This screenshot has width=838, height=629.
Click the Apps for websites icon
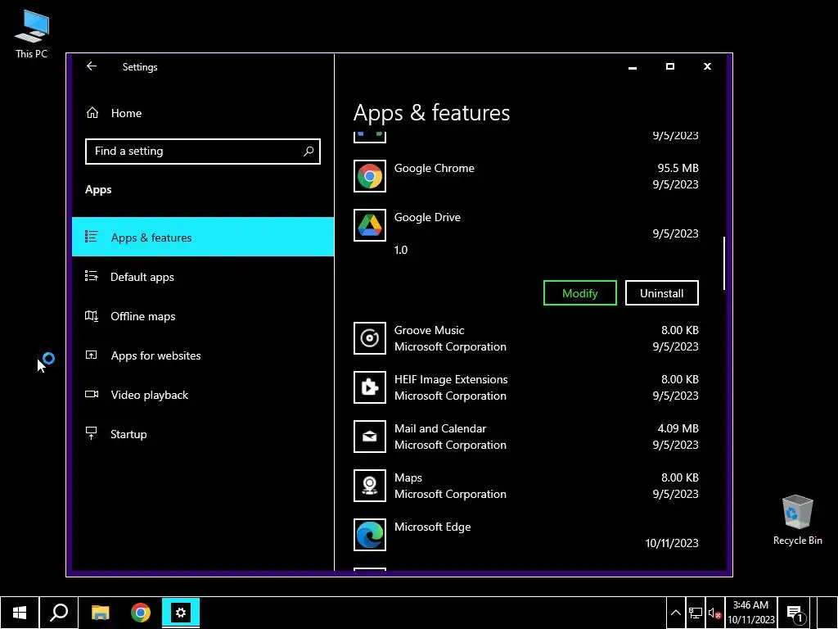tap(92, 355)
